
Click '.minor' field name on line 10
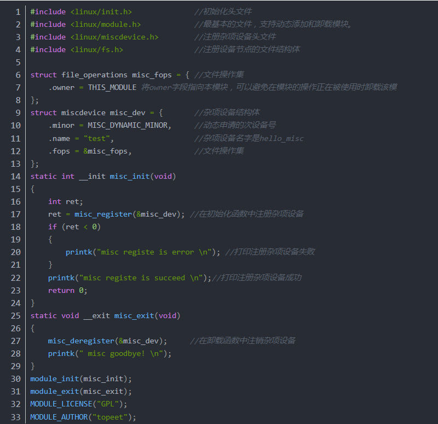pyautogui.click(x=61, y=126)
